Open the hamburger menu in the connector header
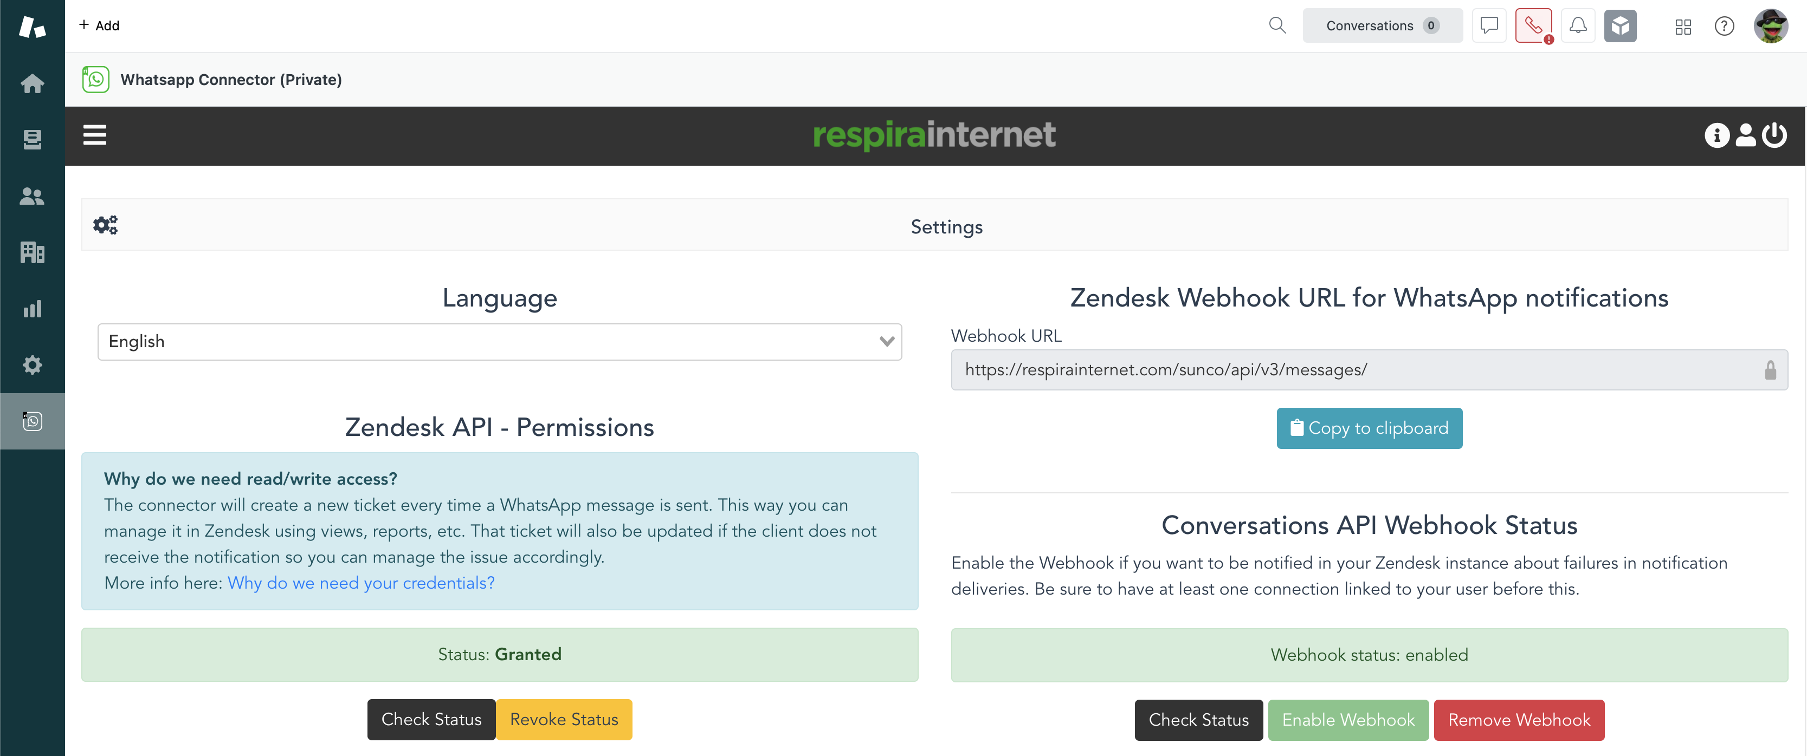The height and width of the screenshot is (756, 1807). [95, 134]
